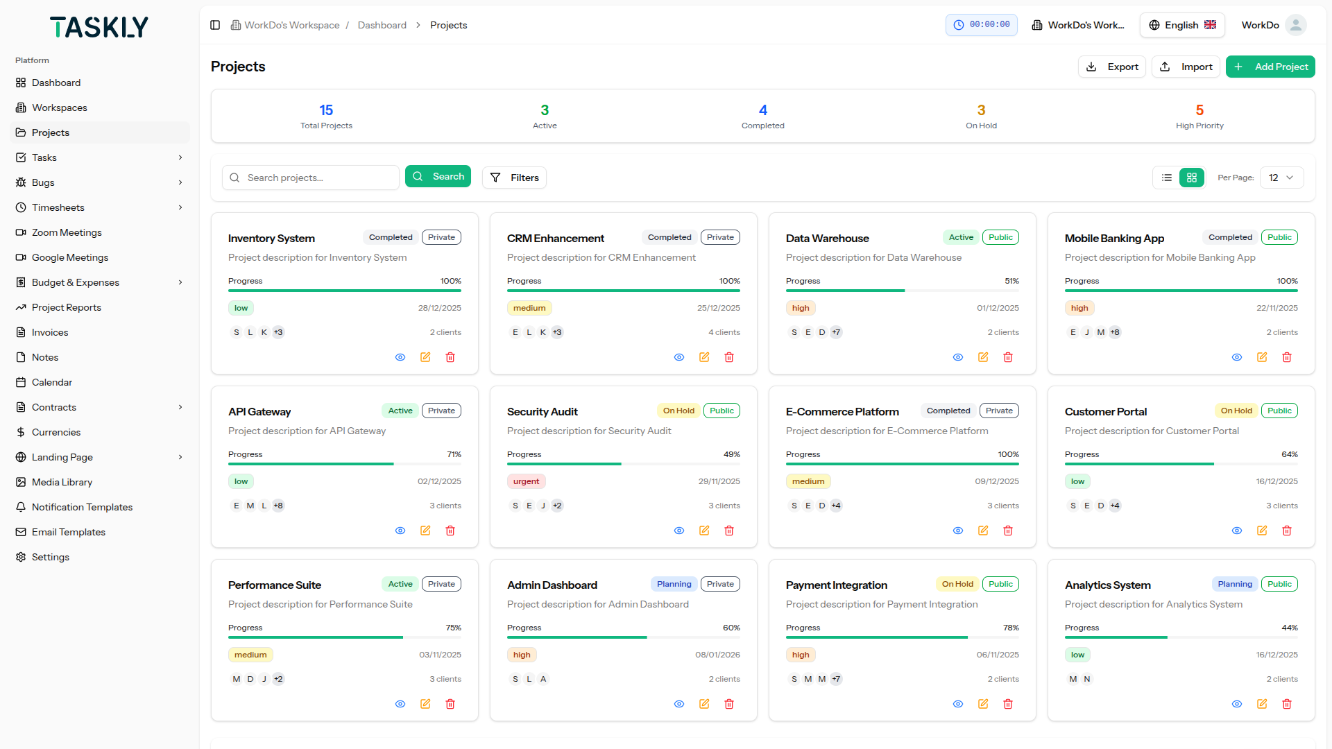Focus the Search projects input field
This screenshot has width=1332, height=749.
point(311,178)
